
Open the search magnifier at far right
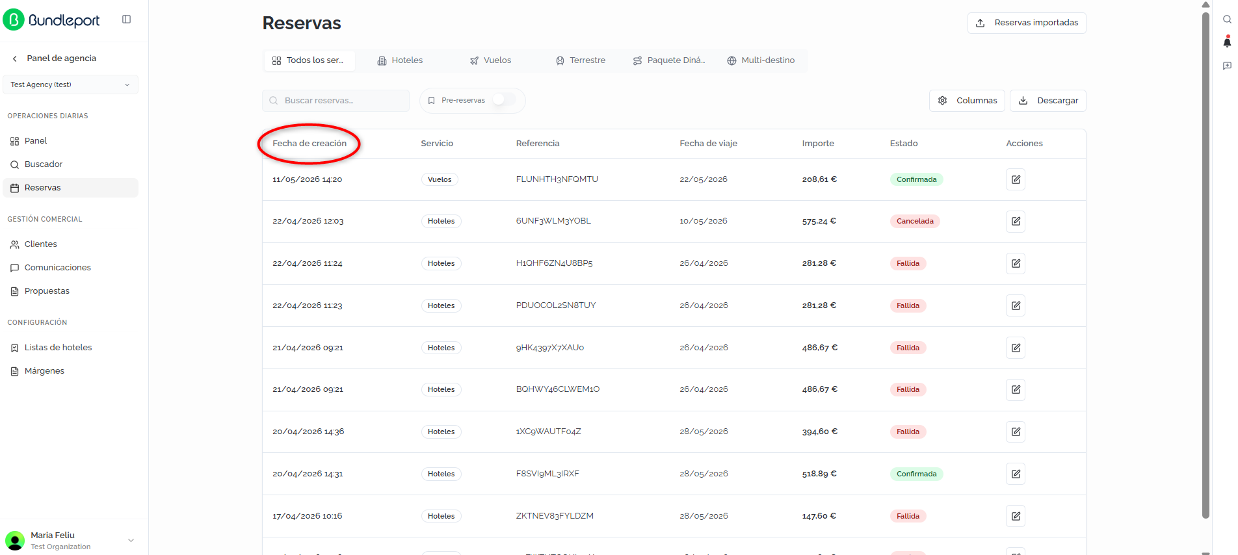click(1227, 19)
